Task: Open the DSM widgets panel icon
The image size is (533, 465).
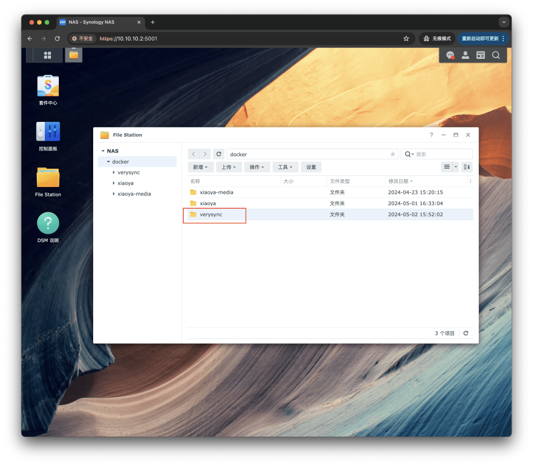Action: coord(480,55)
